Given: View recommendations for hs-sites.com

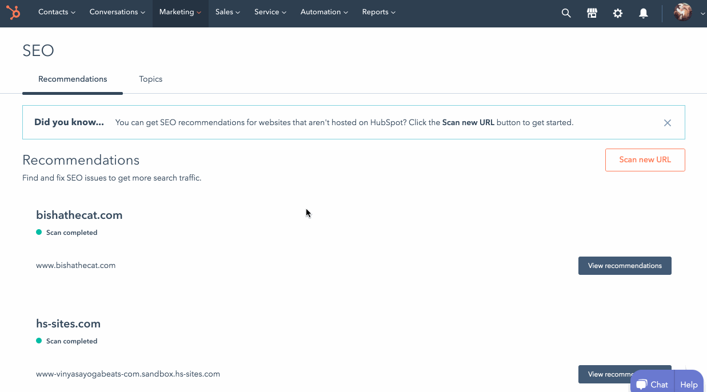Looking at the screenshot, I should 625,374.
